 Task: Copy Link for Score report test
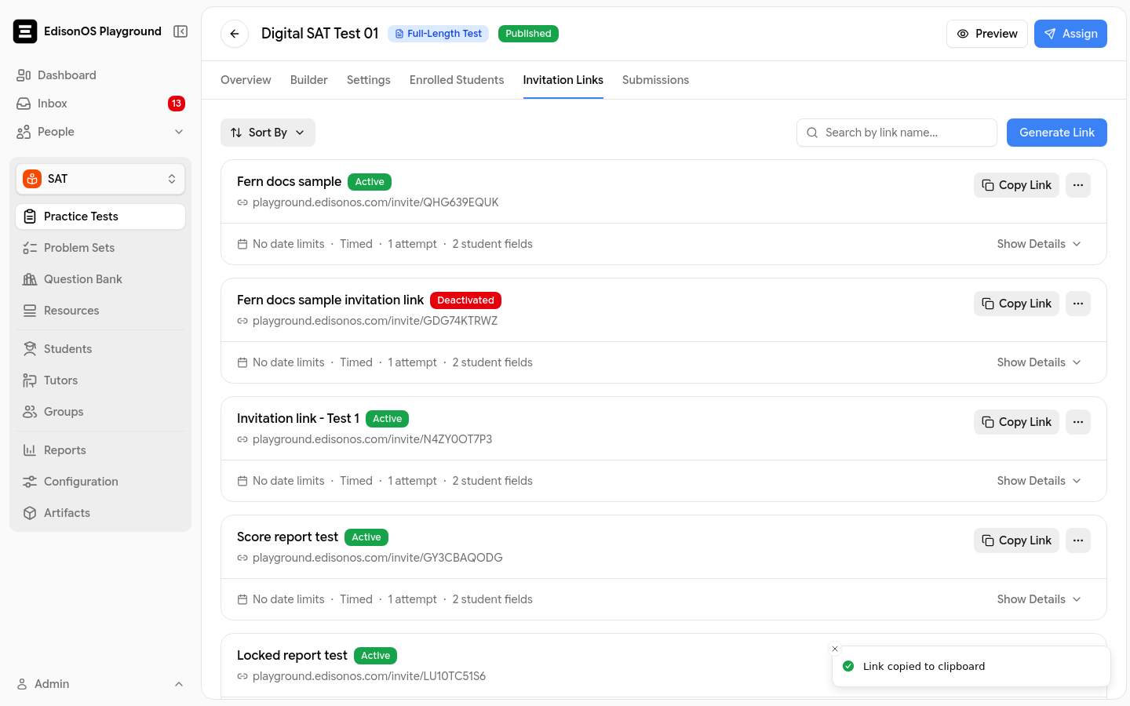click(1016, 540)
